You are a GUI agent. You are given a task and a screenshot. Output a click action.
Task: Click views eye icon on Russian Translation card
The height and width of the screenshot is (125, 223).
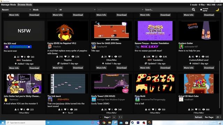[x=160, y=57]
